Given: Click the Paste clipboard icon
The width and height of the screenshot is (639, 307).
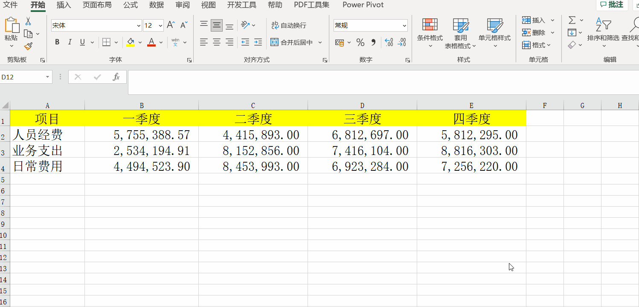Looking at the screenshot, I should pos(12,25).
